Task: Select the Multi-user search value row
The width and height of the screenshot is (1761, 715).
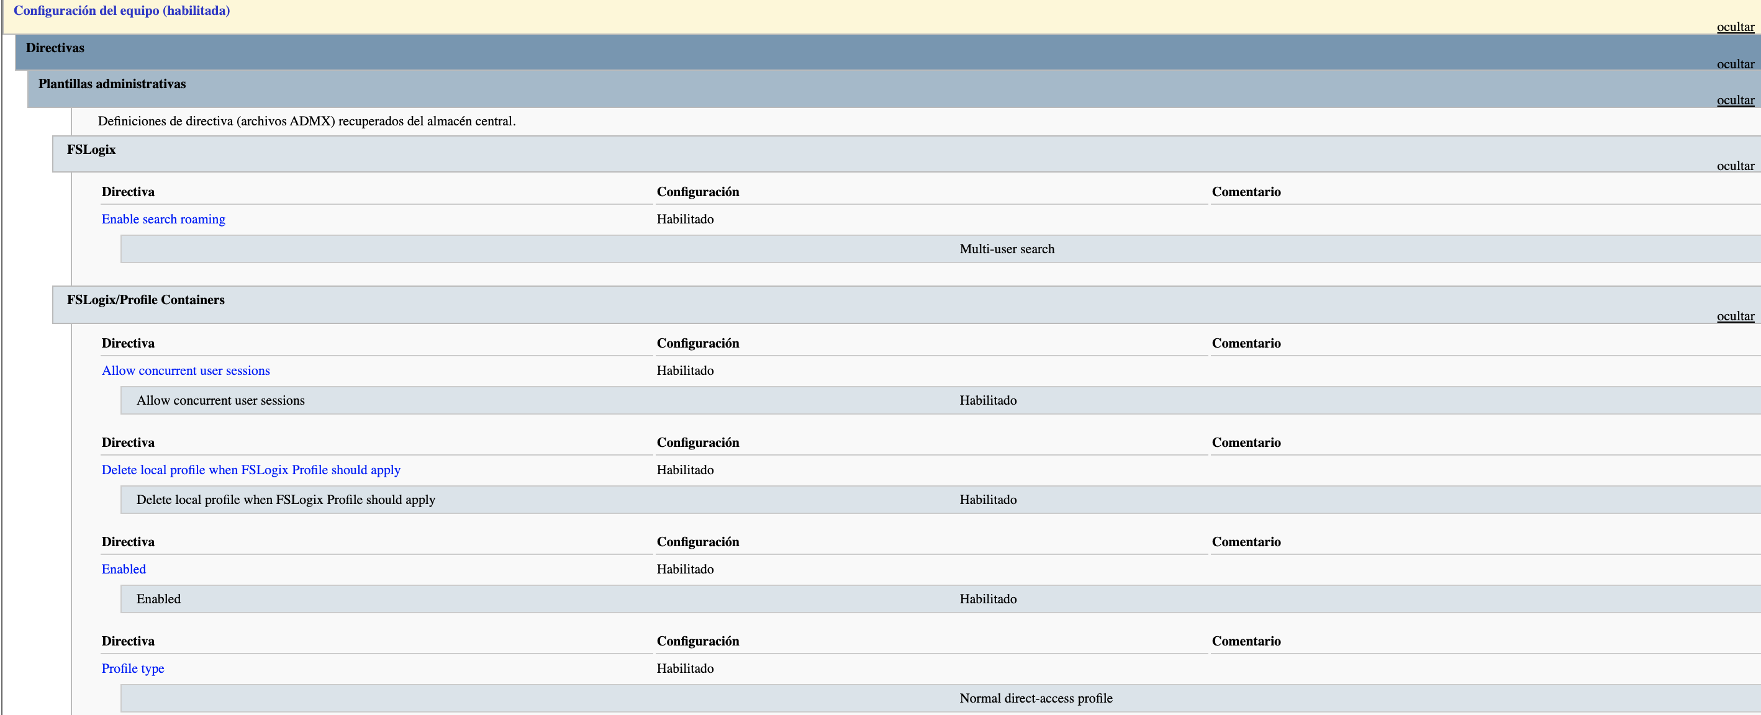Action: click(x=1007, y=250)
